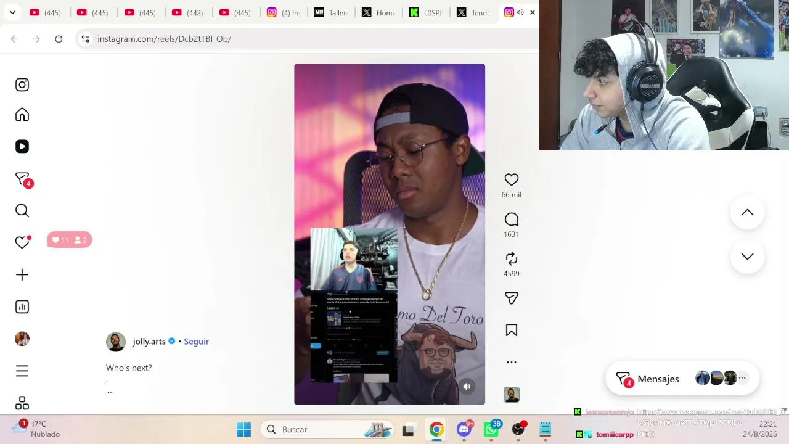Open the Reels section in sidebar
Image resolution: width=789 pixels, height=444 pixels.
click(22, 146)
